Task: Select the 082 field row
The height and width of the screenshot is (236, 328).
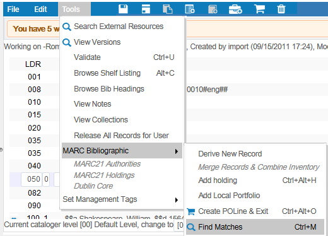Action: (x=34, y=193)
